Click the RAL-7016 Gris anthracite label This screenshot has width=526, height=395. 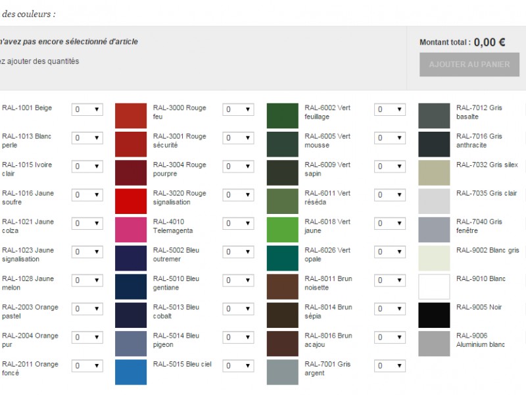pos(479,140)
